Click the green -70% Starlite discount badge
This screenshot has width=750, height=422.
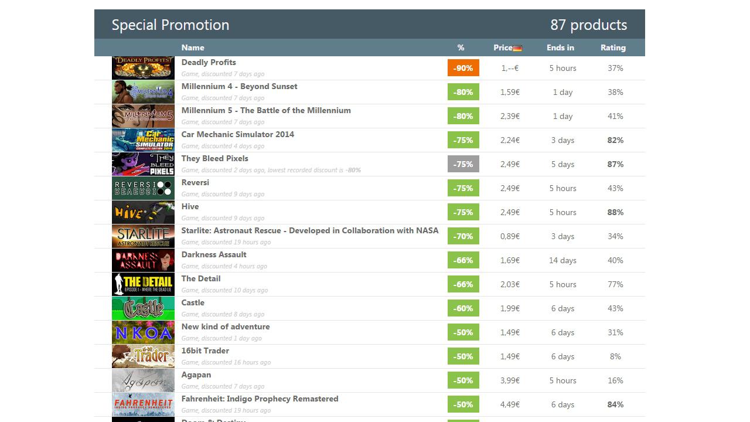pyautogui.click(x=463, y=236)
